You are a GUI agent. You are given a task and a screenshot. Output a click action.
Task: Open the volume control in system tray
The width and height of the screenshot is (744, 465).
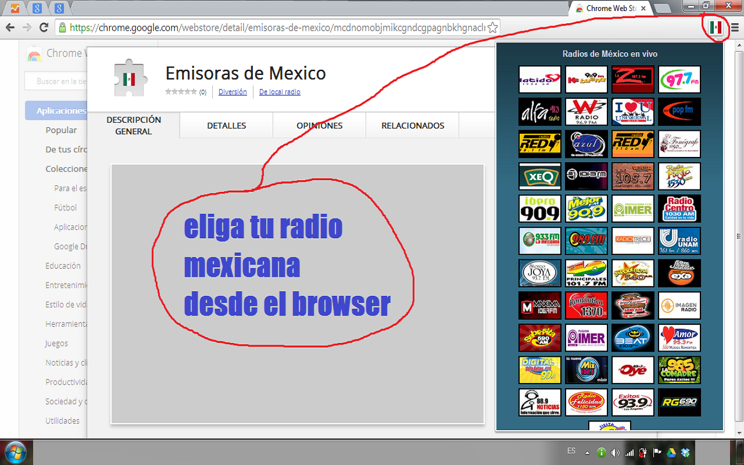tap(615, 452)
